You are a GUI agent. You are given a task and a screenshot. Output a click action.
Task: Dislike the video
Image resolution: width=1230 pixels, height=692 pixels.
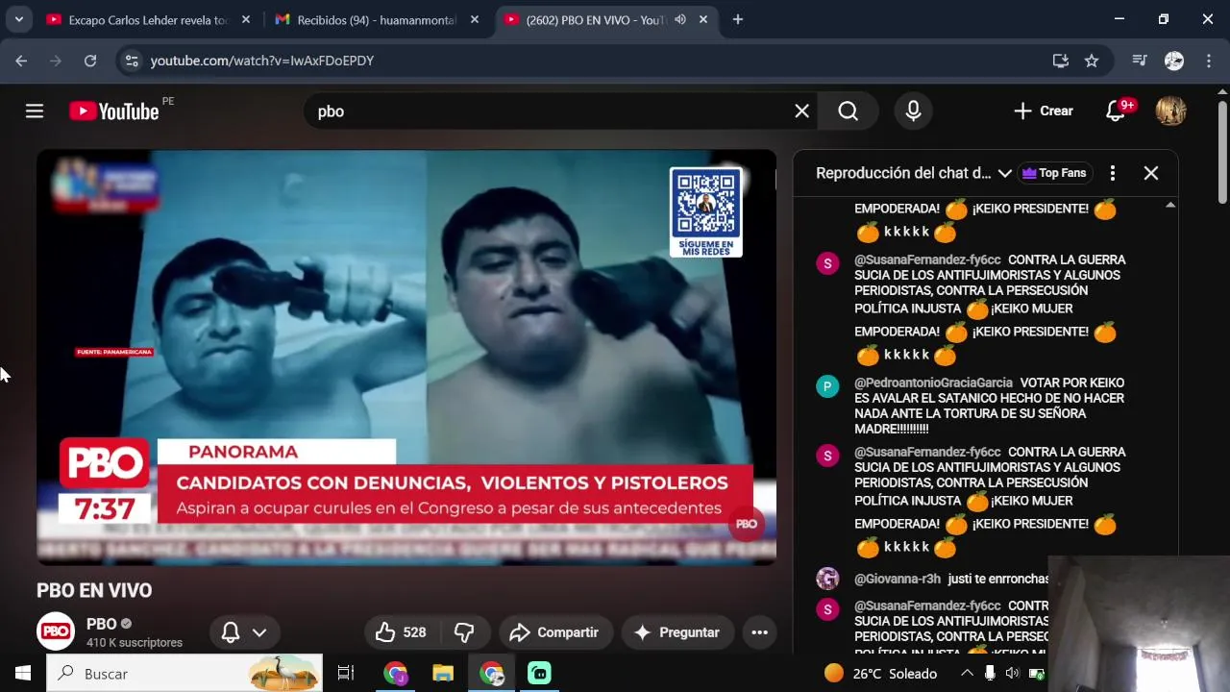464,632
